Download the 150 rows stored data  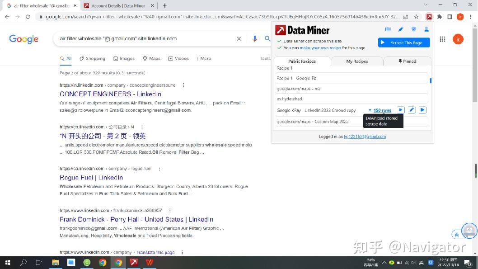click(382, 110)
